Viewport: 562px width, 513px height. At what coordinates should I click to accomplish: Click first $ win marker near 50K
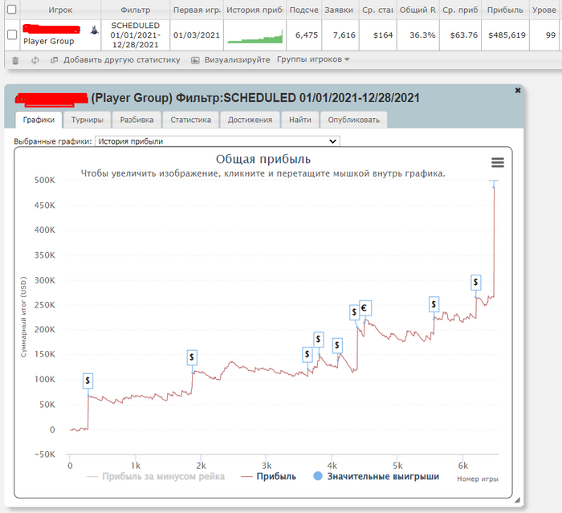click(88, 381)
